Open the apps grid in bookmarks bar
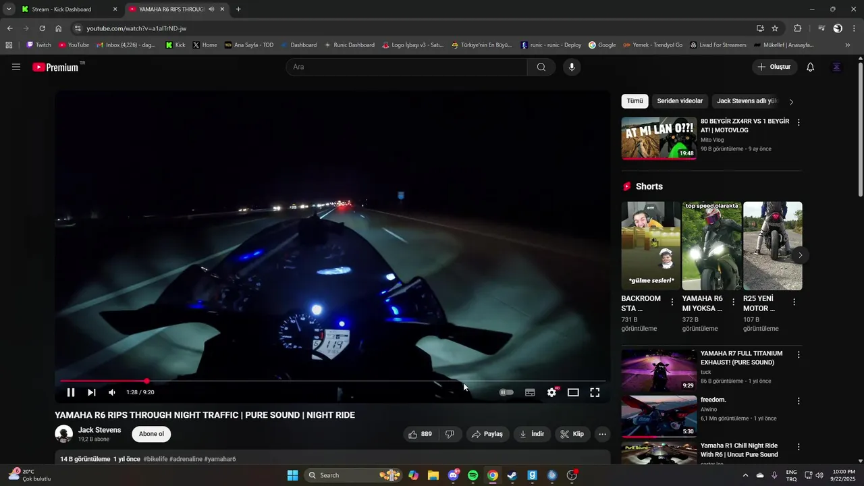Screen dimensions: 864x486 (x=9, y=45)
